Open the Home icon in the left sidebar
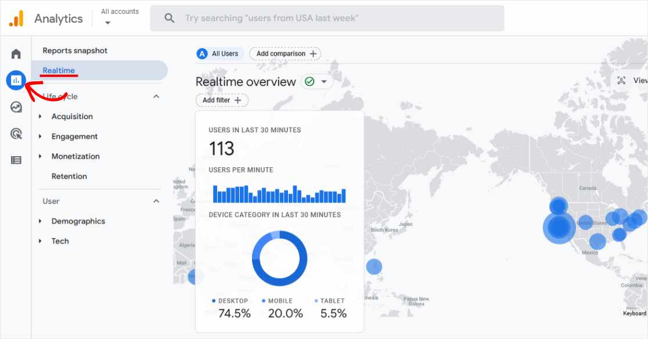This screenshot has width=648, height=339. click(x=16, y=52)
